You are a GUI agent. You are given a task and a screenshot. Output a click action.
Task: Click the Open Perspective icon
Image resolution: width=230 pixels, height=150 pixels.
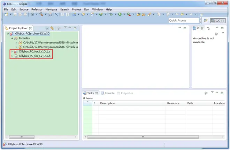(x=206, y=21)
